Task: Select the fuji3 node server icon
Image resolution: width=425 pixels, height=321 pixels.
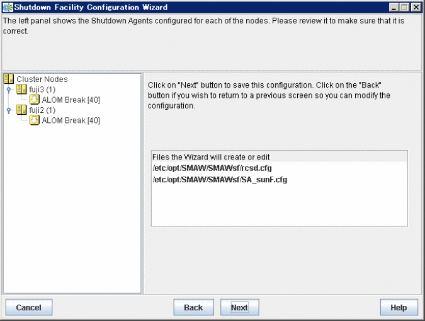Action: tap(21, 89)
